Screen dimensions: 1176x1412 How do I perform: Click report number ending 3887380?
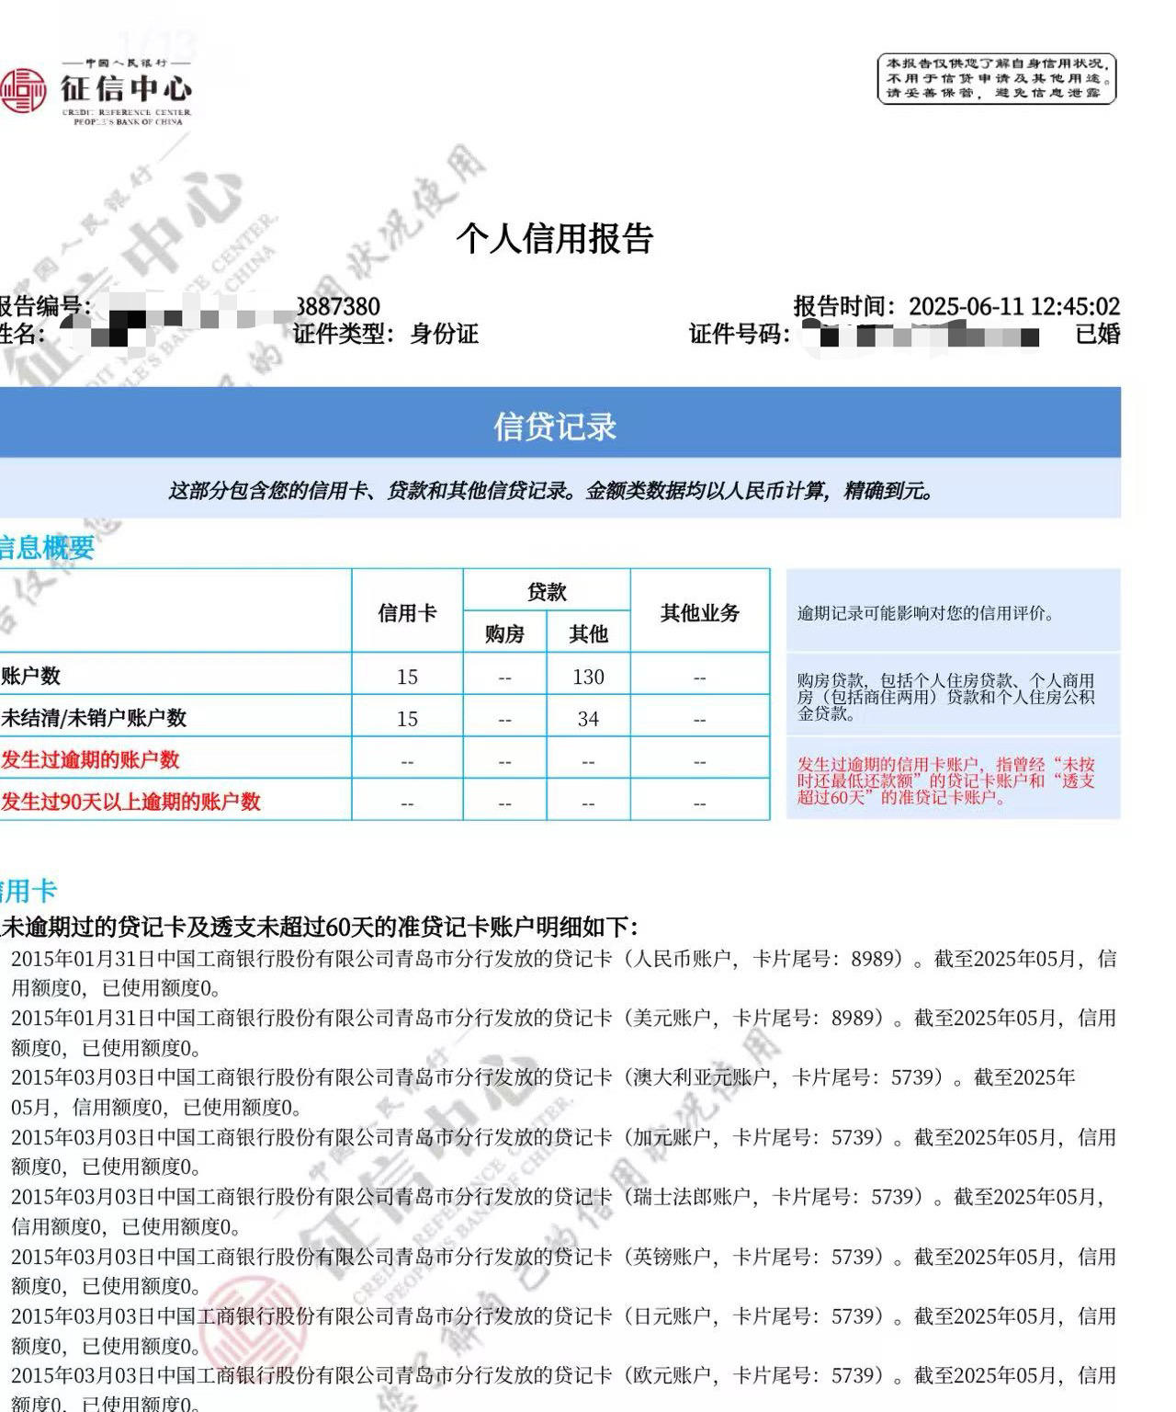337,306
